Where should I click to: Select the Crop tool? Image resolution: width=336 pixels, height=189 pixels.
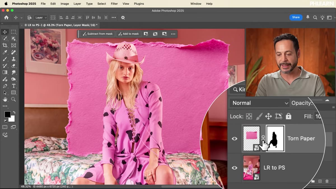point(5,45)
